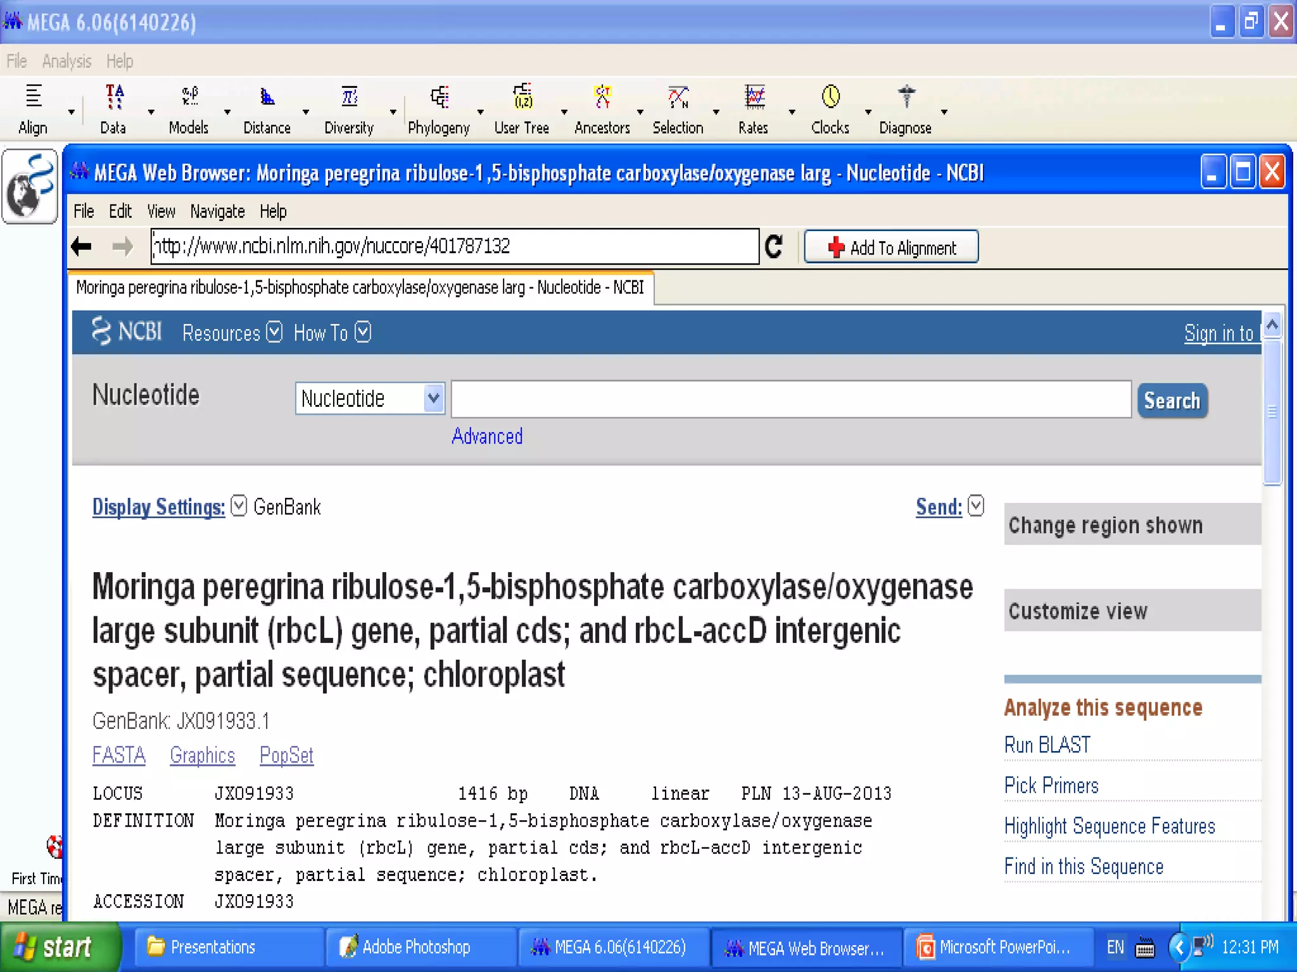This screenshot has height=972, width=1297.
Task: Expand the Models dropdown arrow
Action: coord(227,113)
